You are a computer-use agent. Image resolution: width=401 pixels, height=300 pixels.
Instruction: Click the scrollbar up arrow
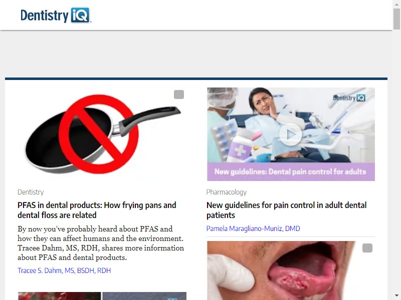click(396, 4)
